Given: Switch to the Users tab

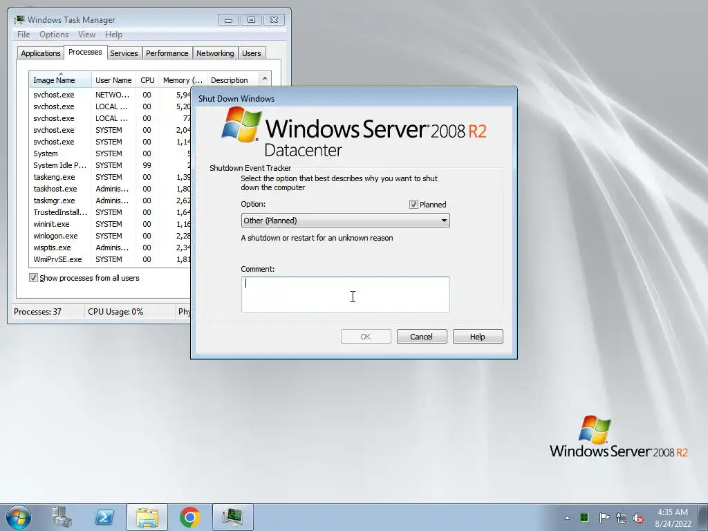Looking at the screenshot, I should click(252, 53).
